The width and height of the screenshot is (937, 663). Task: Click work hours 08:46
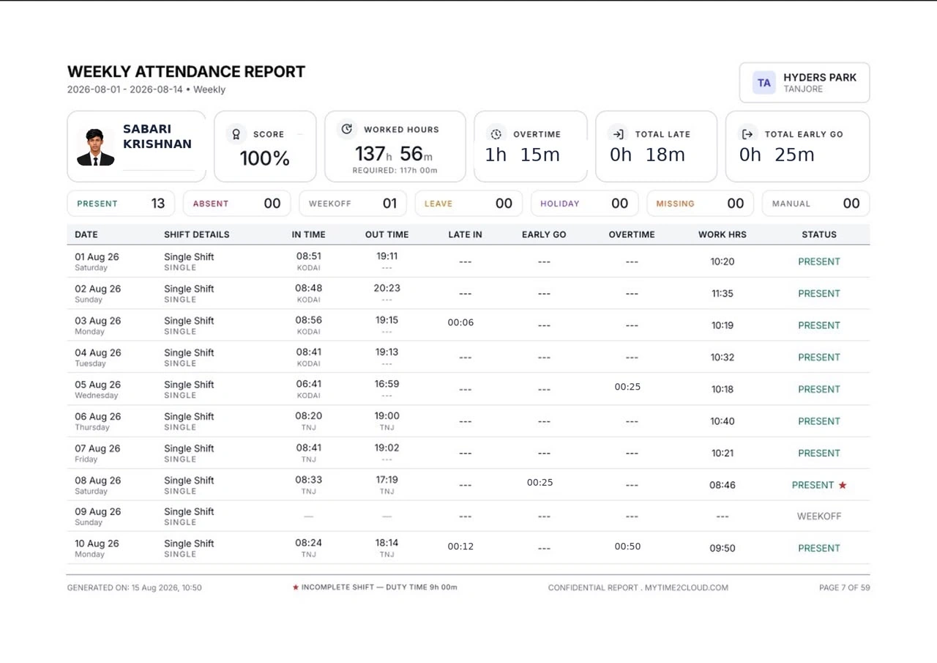(723, 485)
